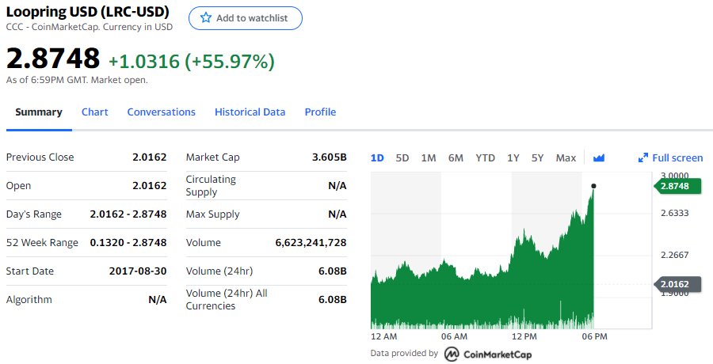
Task: Click the star icon in Add to watchlist
Action: [206, 17]
